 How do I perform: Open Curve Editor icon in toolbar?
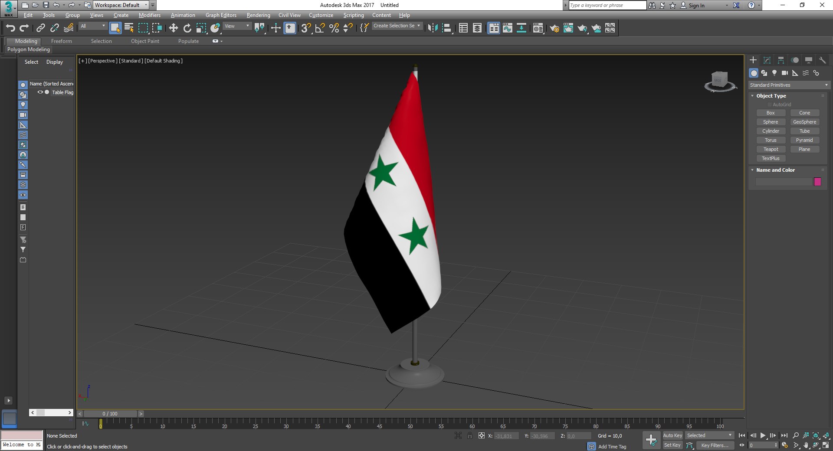tap(508, 28)
